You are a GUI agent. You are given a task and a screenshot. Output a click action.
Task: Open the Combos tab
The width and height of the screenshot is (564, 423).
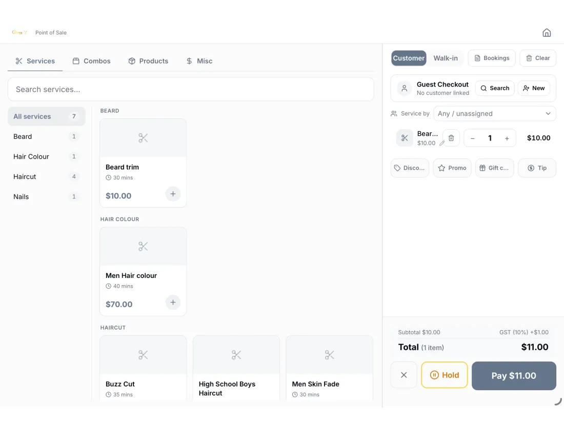tap(91, 61)
